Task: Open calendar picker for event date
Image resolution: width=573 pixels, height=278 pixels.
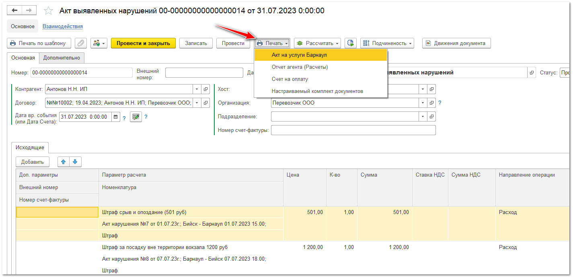Action: pyautogui.click(x=116, y=117)
